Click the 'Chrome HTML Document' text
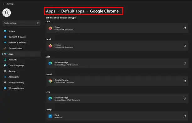The width and height of the screenshot is (192, 123). 64,82
